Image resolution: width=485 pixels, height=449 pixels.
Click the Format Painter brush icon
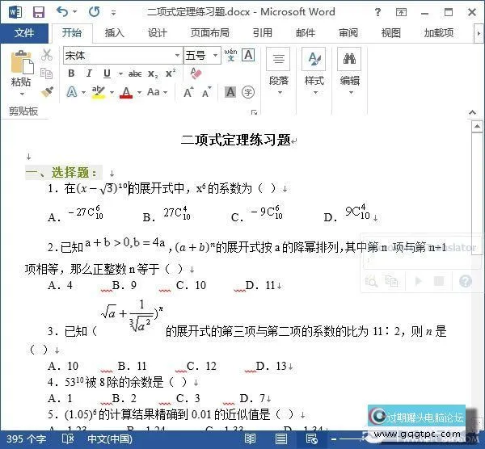(x=47, y=91)
